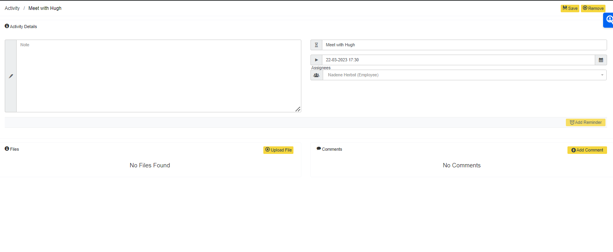Go to Activity breadcrumb link
Image resolution: width=613 pixels, height=252 pixels.
(12, 8)
